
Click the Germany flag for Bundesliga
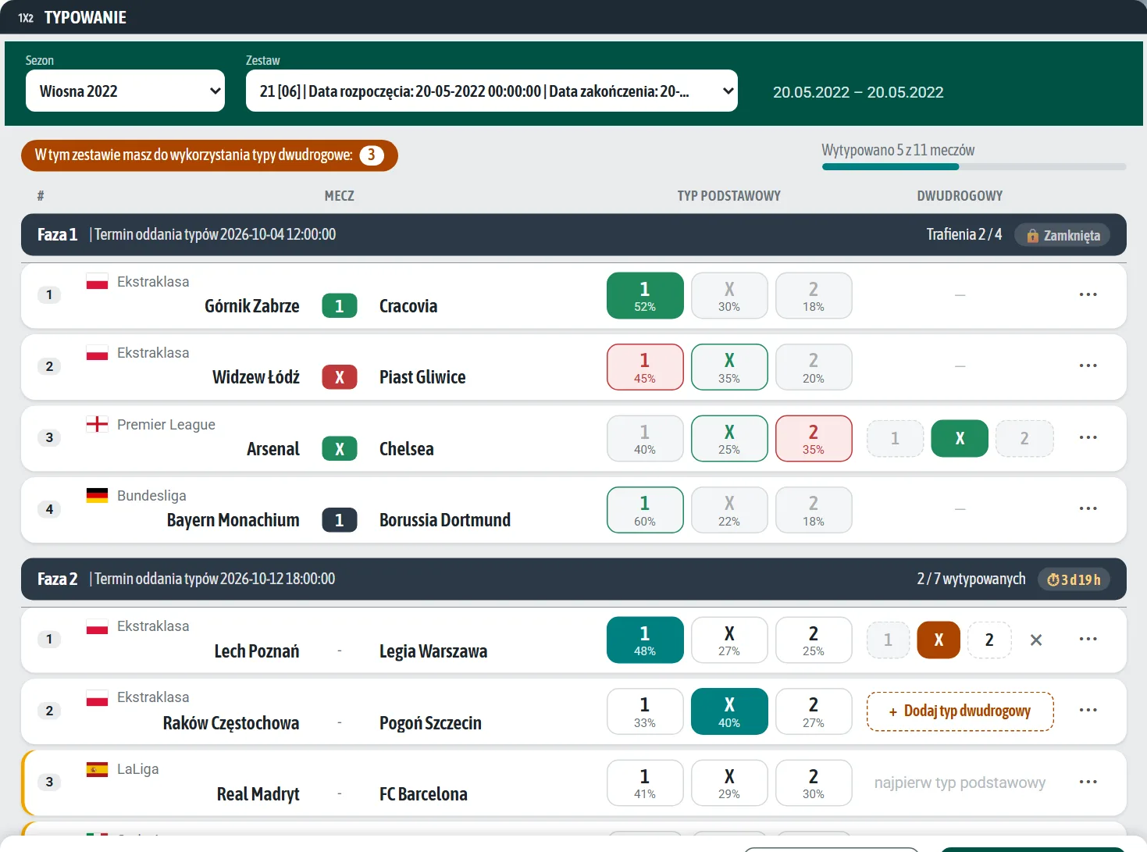pos(97,495)
